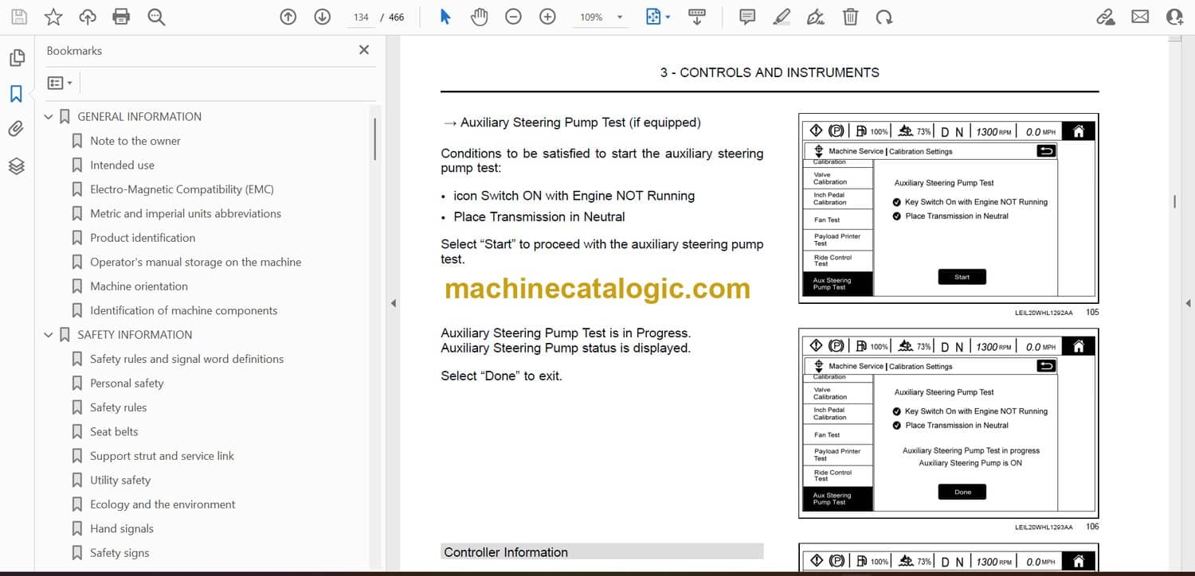Collapse the GENERAL INFORMATION bookmark group
1195x576 pixels.
(49, 117)
